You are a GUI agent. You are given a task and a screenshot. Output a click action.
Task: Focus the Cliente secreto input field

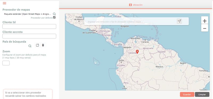[29, 36]
